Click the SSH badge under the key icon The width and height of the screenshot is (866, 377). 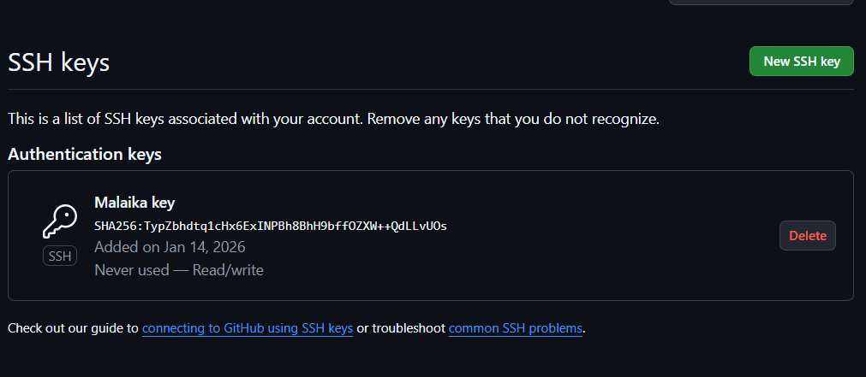click(60, 256)
